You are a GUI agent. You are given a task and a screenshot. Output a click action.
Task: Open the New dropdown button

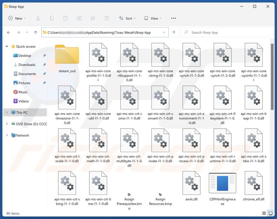(x=17, y=18)
